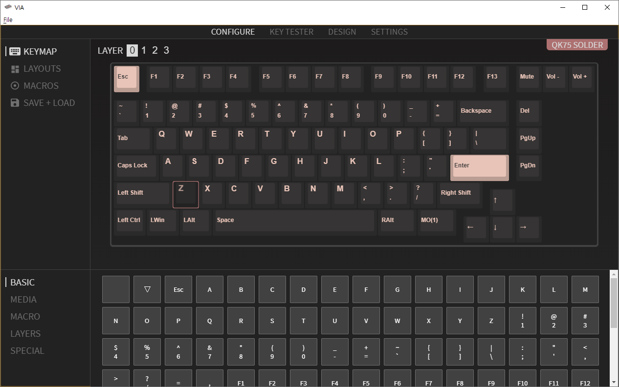
Task: Select the highlighted Z key on keymap
Action: click(x=186, y=195)
